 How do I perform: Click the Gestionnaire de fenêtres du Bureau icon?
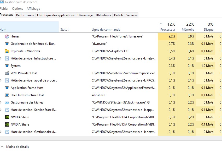click(x=7, y=44)
